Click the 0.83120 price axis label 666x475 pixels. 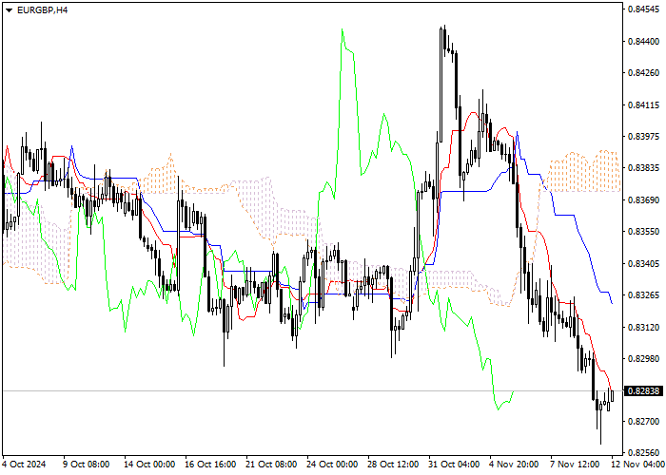643,327
